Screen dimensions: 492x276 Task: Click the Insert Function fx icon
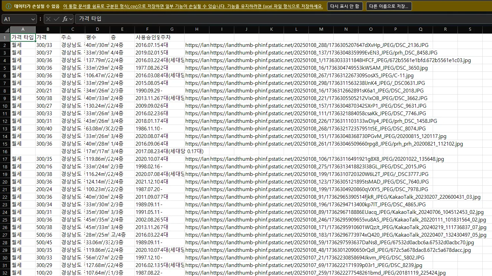tap(65, 19)
